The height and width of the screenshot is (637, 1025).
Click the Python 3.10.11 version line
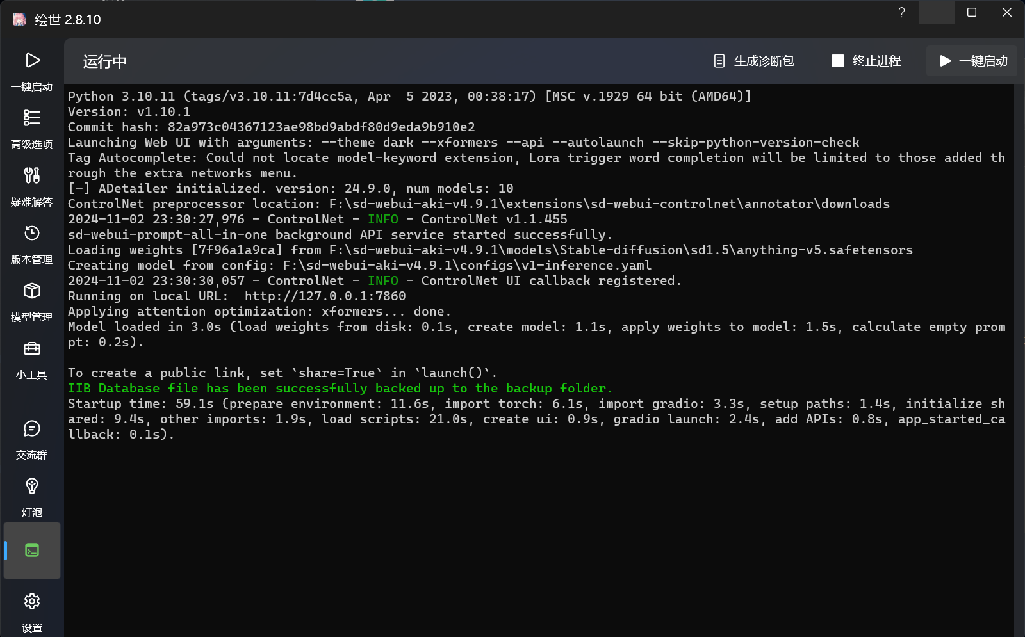(409, 97)
